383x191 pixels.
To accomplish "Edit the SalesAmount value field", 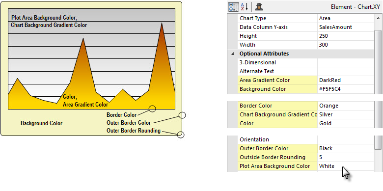I will [345, 27].
